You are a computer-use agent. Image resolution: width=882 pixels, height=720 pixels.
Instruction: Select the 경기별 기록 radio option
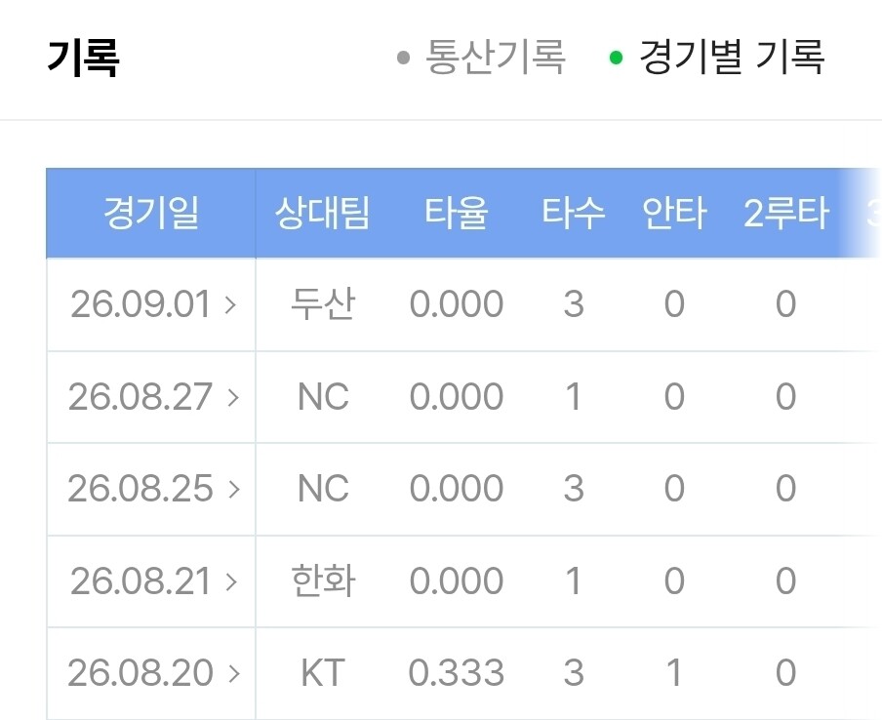[x=718, y=57]
